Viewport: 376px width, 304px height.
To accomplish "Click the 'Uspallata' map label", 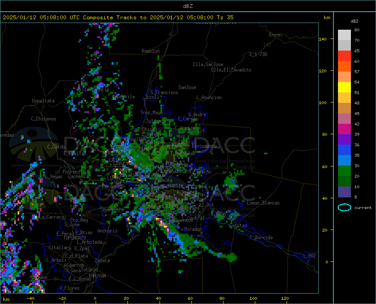I will [43, 101].
